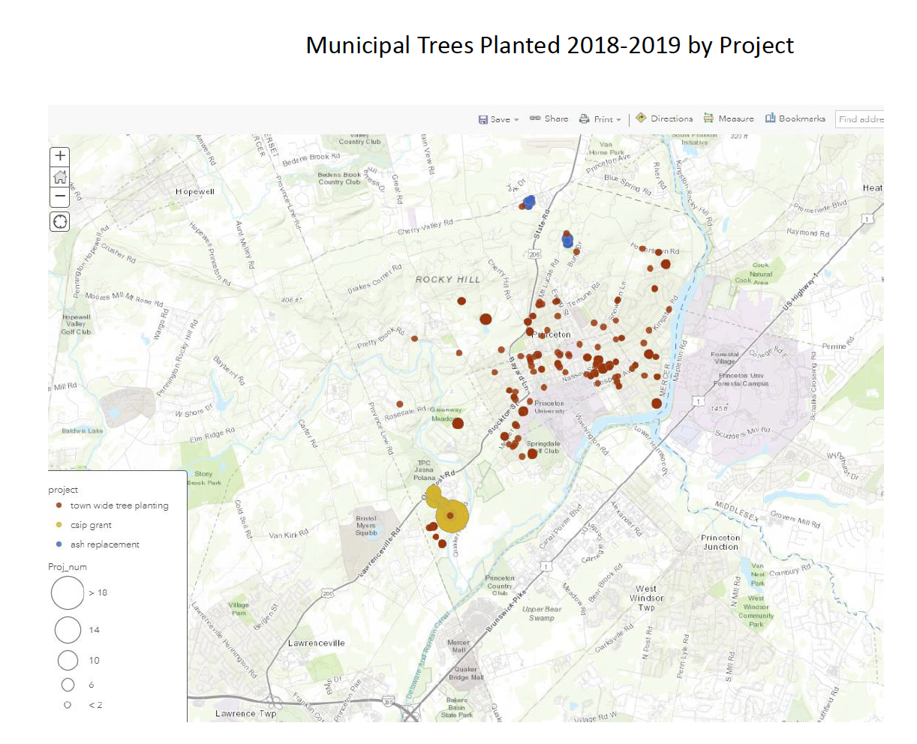
Task: Click the '> 18' legend size circle
Action: point(68,592)
